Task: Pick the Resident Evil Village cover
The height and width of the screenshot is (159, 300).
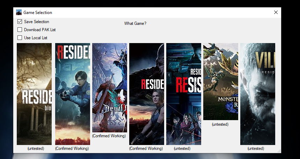Action: click(x=258, y=94)
